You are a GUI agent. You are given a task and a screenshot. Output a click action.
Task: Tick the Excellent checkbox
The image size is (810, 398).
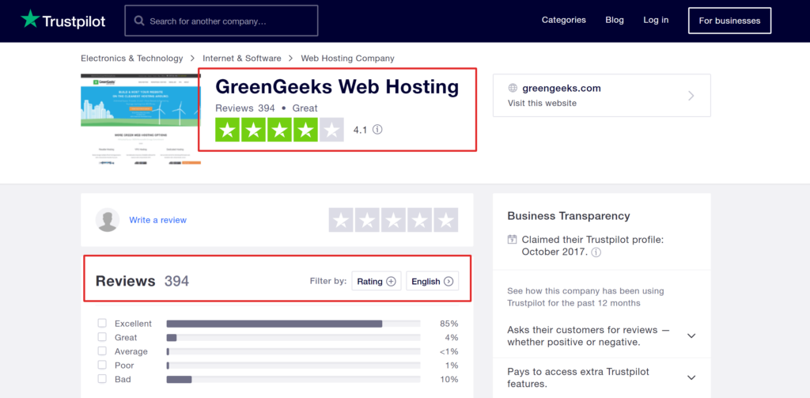coord(102,323)
